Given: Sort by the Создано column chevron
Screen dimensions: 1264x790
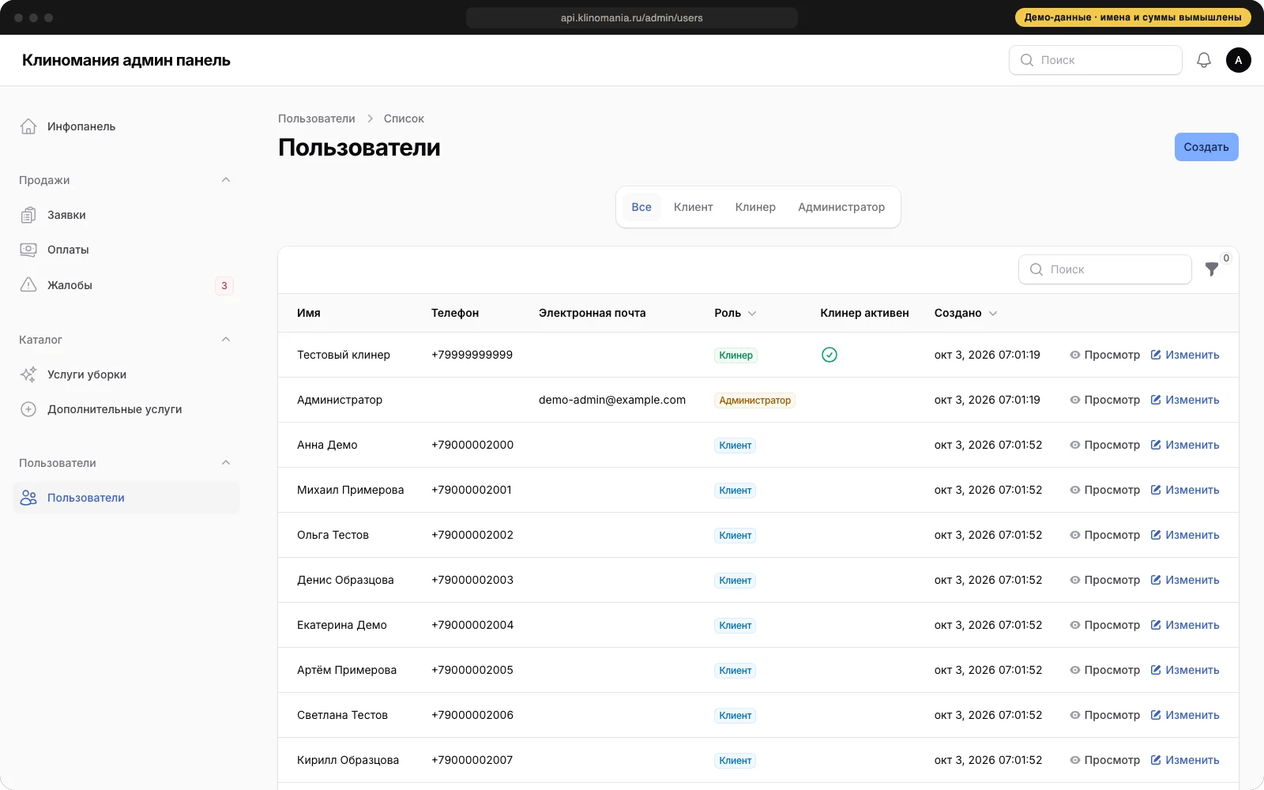Looking at the screenshot, I should point(993,314).
